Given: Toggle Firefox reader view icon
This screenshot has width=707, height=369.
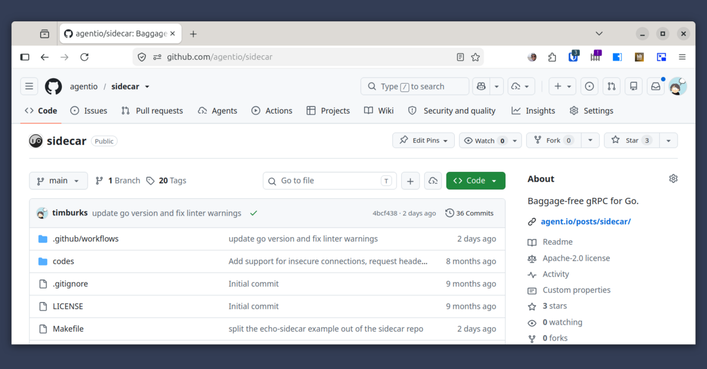Looking at the screenshot, I should tap(460, 57).
